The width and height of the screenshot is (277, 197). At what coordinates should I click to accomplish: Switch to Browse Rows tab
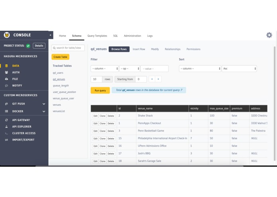pyautogui.click(x=119, y=49)
